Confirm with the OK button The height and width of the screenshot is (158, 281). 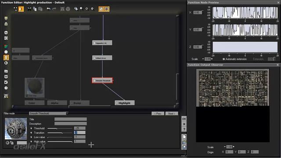pos(184,119)
